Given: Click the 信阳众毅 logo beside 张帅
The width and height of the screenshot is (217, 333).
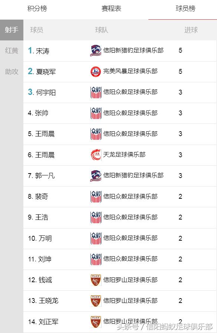Looking at the screenshot, I should coord(96,113).
